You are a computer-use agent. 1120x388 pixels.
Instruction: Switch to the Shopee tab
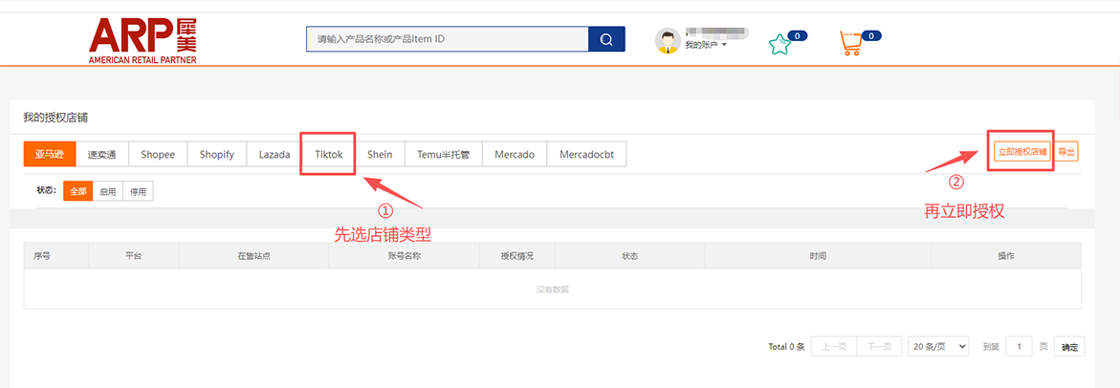click(158, 154)
